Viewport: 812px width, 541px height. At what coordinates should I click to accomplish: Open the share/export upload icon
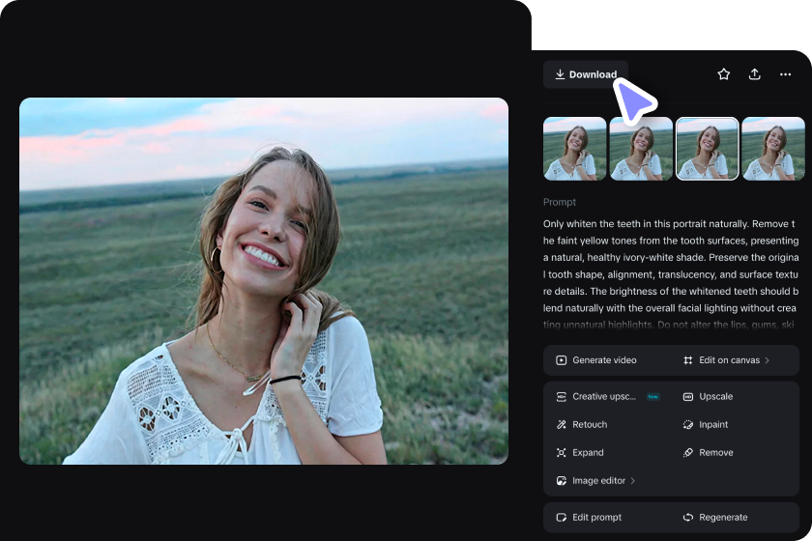755,74
